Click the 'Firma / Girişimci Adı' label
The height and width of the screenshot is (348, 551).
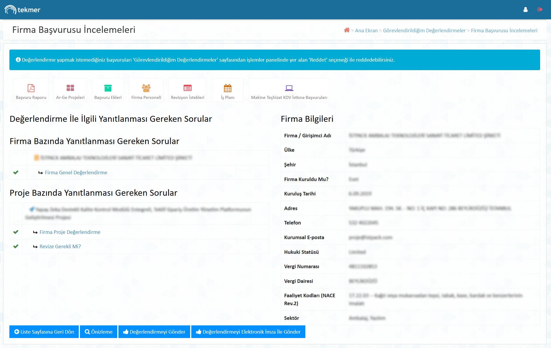tap(308, 136)
